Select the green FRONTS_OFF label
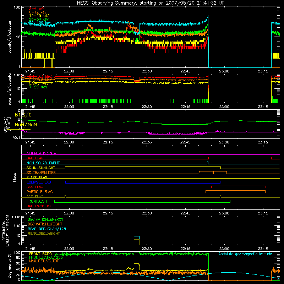Viewport: 284px width, 284px height. click(37, 201)
